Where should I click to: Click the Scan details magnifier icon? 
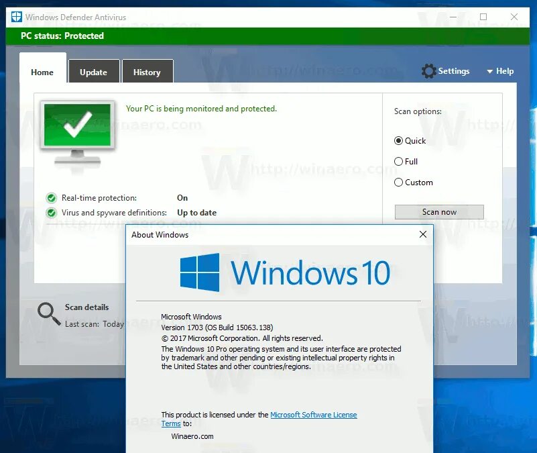click(x=49, y=314)
